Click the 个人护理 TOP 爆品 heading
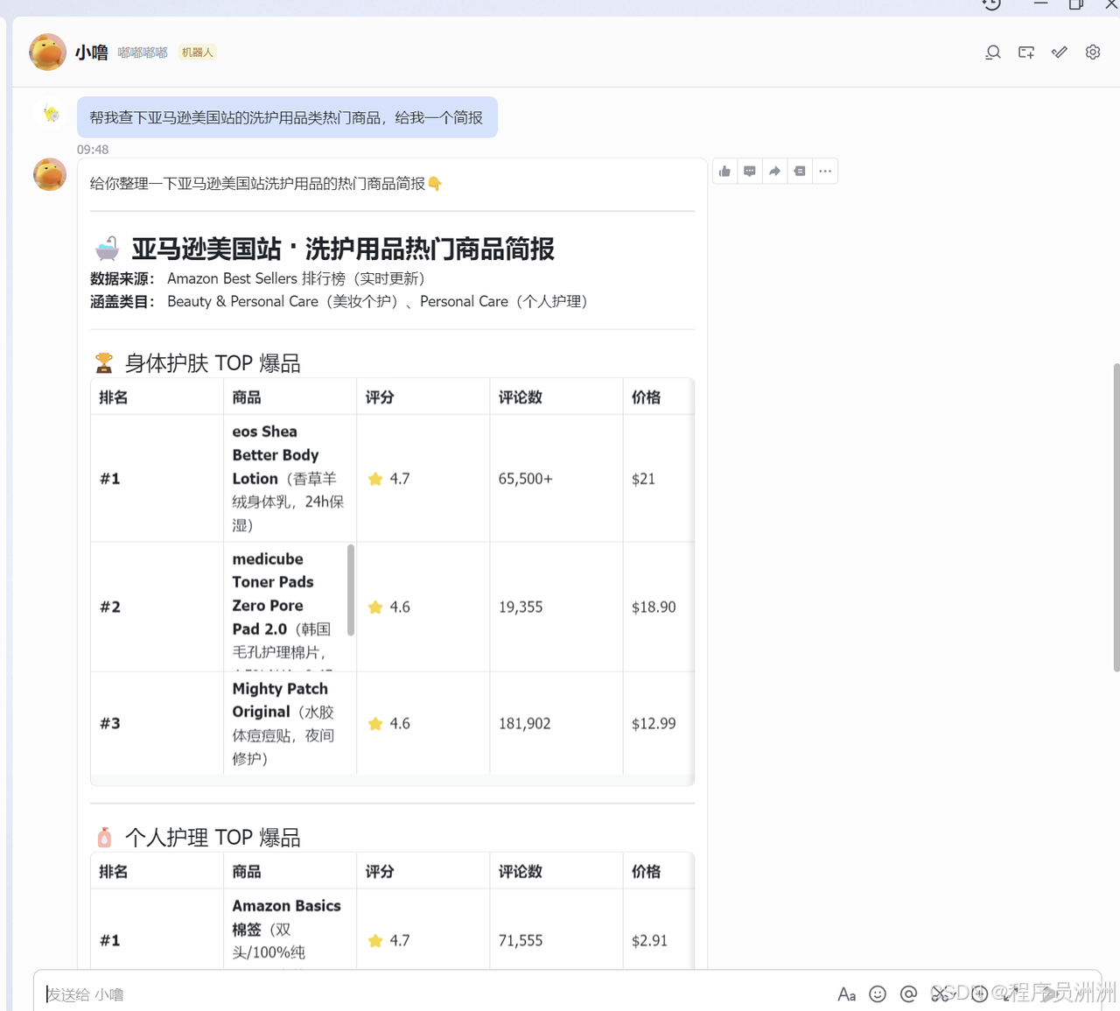Viewport: 1120px width, 1011px height. coord(213,838)
